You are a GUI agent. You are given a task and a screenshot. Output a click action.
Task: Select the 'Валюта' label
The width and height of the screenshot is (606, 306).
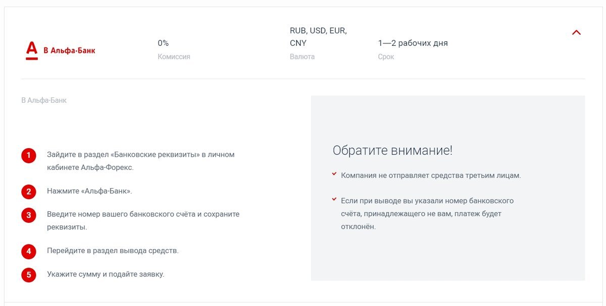(302, 56)
